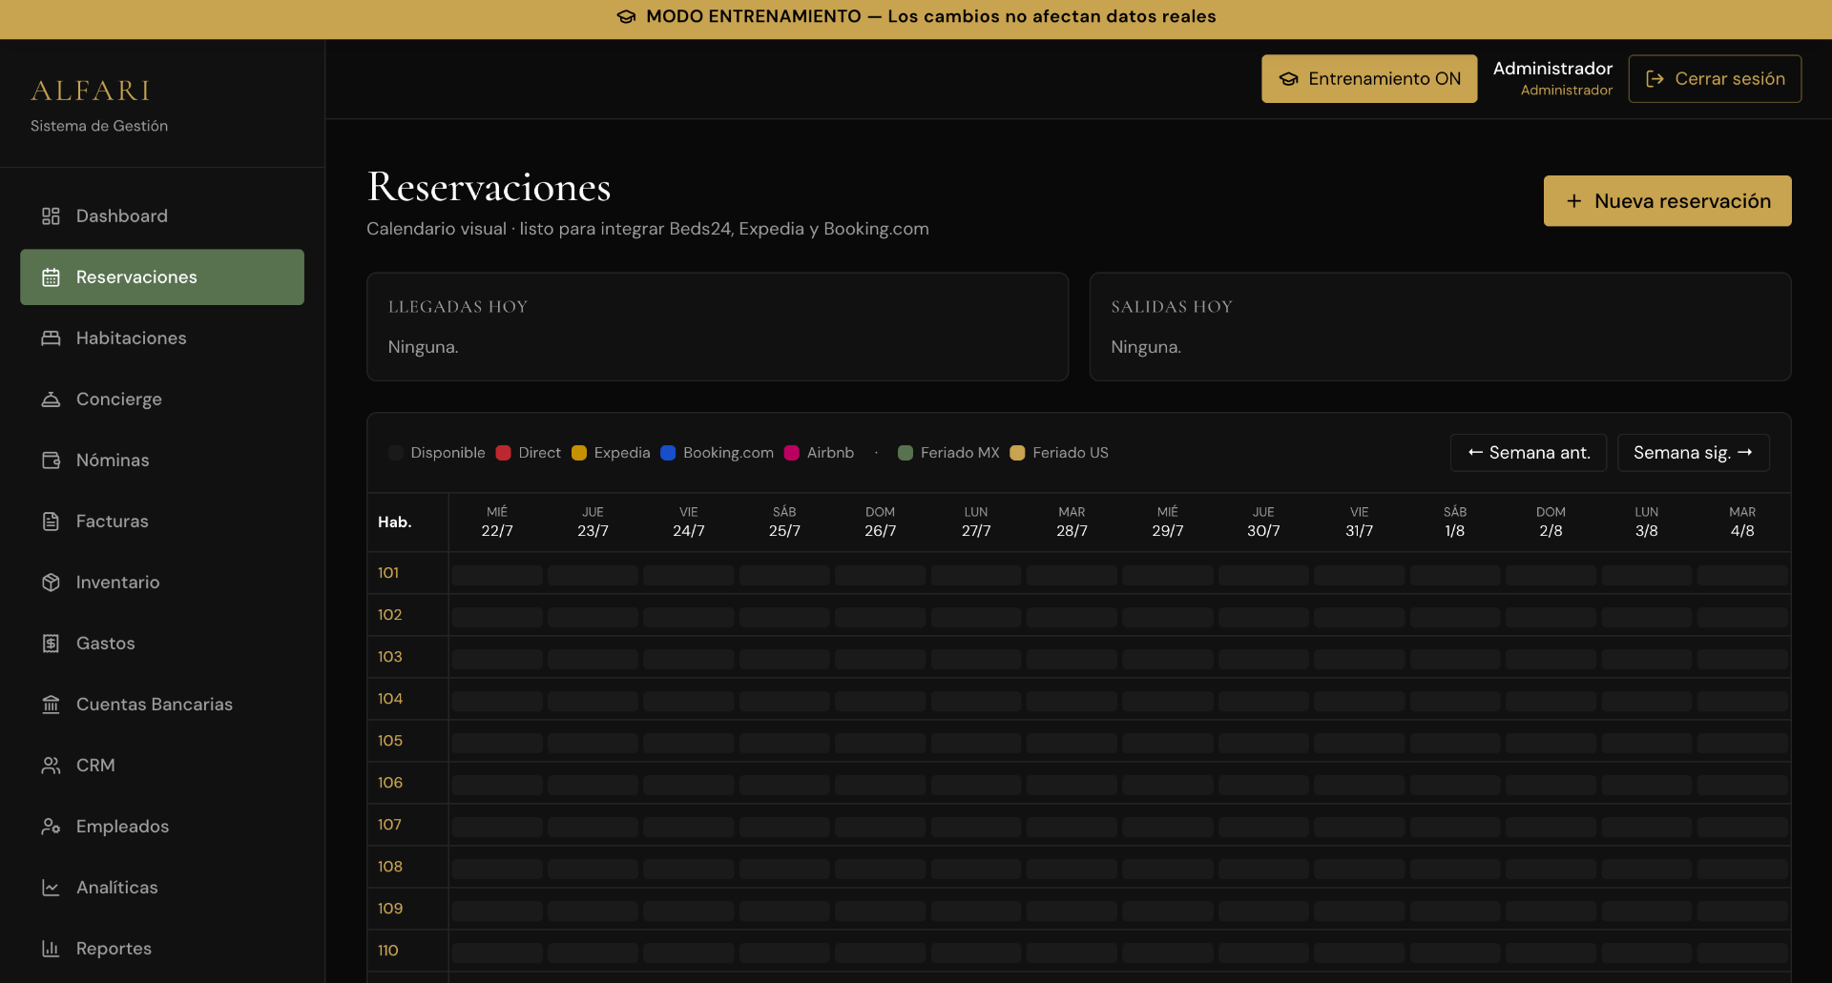This screenshot has width=1832, height=983.
Task: Open the Dashboard section
Action: pyautogui.click(x=162, y=216)
